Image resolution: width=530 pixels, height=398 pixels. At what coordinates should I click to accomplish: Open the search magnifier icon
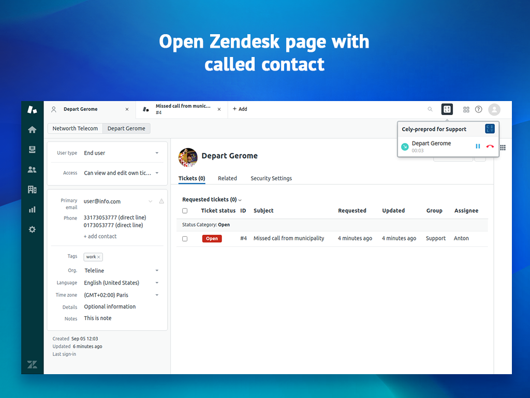[430, 109]
